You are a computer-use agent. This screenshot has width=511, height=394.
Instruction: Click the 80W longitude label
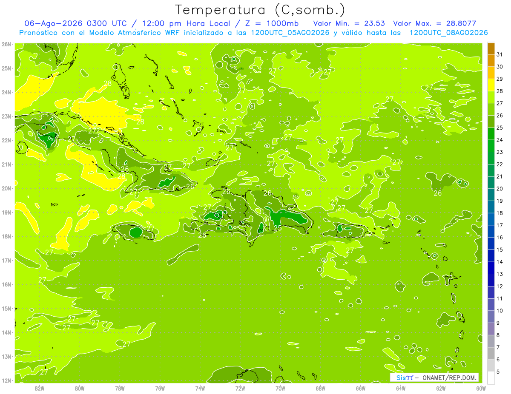pyautogui.click(x=80, y=388)
